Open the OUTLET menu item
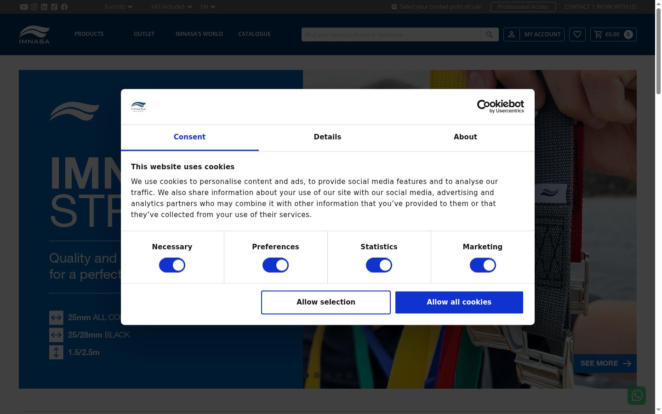The width and height of the screenshot is (662, 414). coord(144,34)
